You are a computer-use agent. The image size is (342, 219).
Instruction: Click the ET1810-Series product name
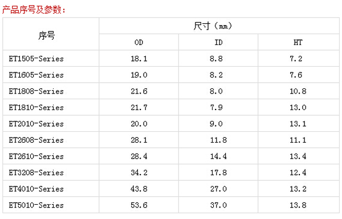pos(36,108)
